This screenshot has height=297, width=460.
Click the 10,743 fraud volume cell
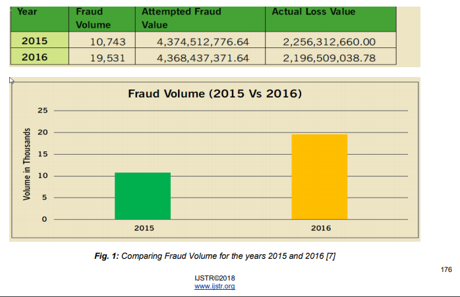(102, 40)
